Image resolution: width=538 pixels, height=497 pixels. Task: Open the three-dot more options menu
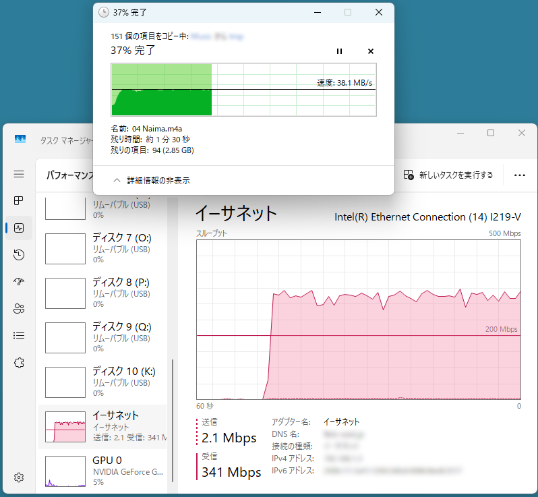519,175
